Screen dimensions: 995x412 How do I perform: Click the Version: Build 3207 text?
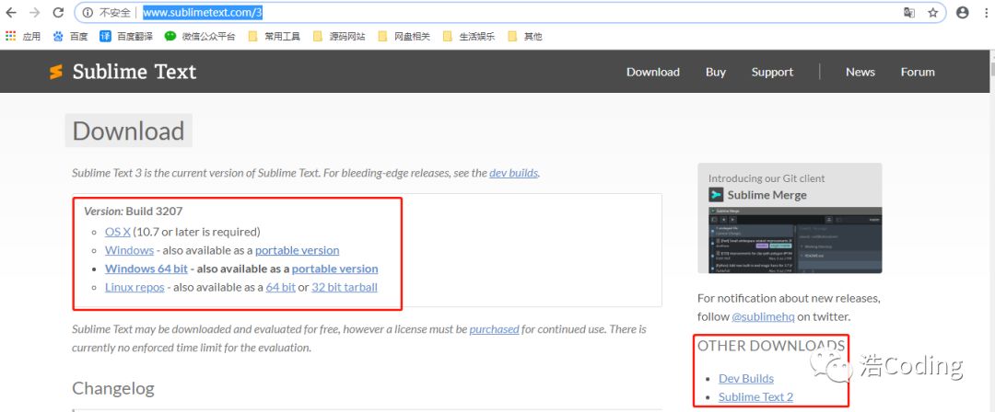tap(134, 212)
